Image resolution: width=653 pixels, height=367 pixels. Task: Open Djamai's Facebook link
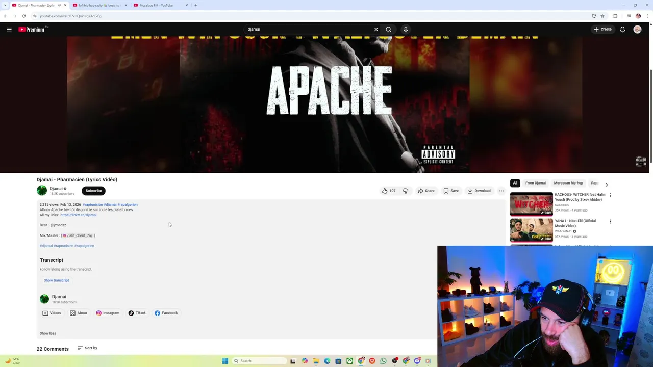pyautogui.click(x=166, y=313)
